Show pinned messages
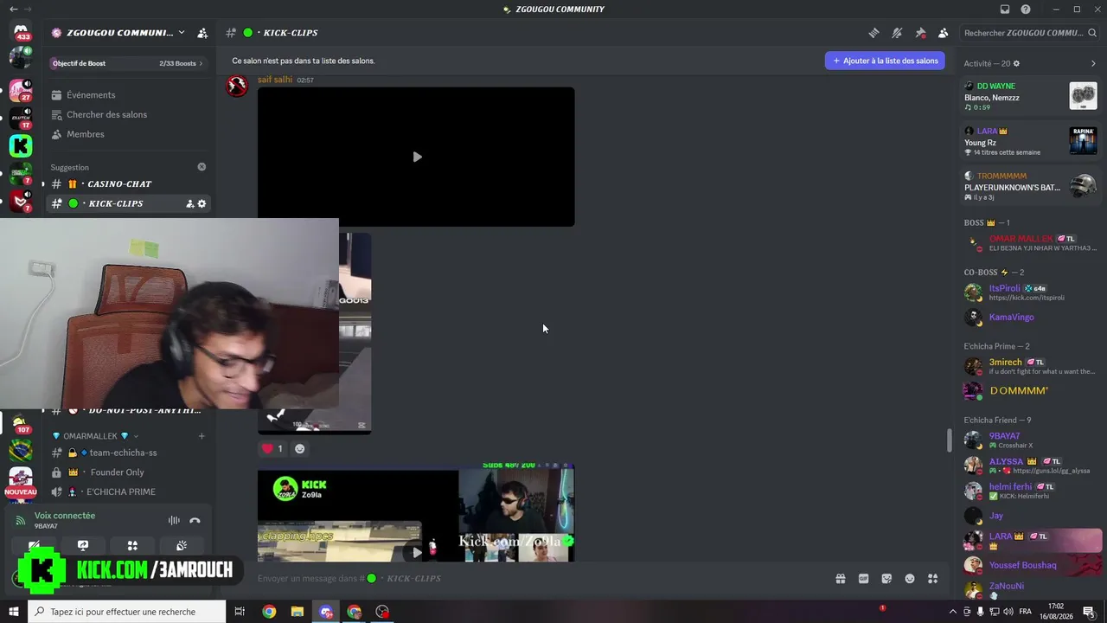1107x623 pixels. click(920, 33)
